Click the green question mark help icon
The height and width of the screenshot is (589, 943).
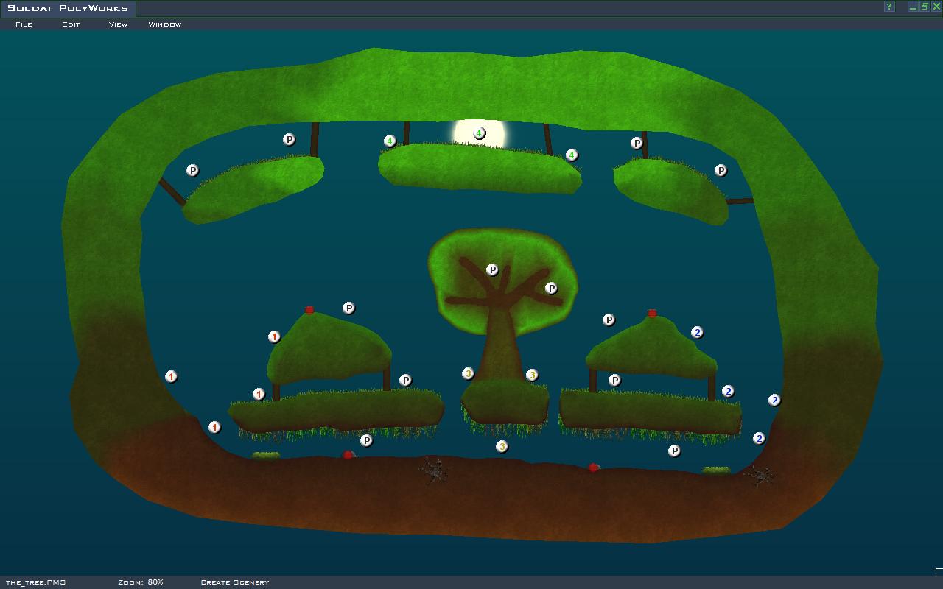tap(889, 7)
